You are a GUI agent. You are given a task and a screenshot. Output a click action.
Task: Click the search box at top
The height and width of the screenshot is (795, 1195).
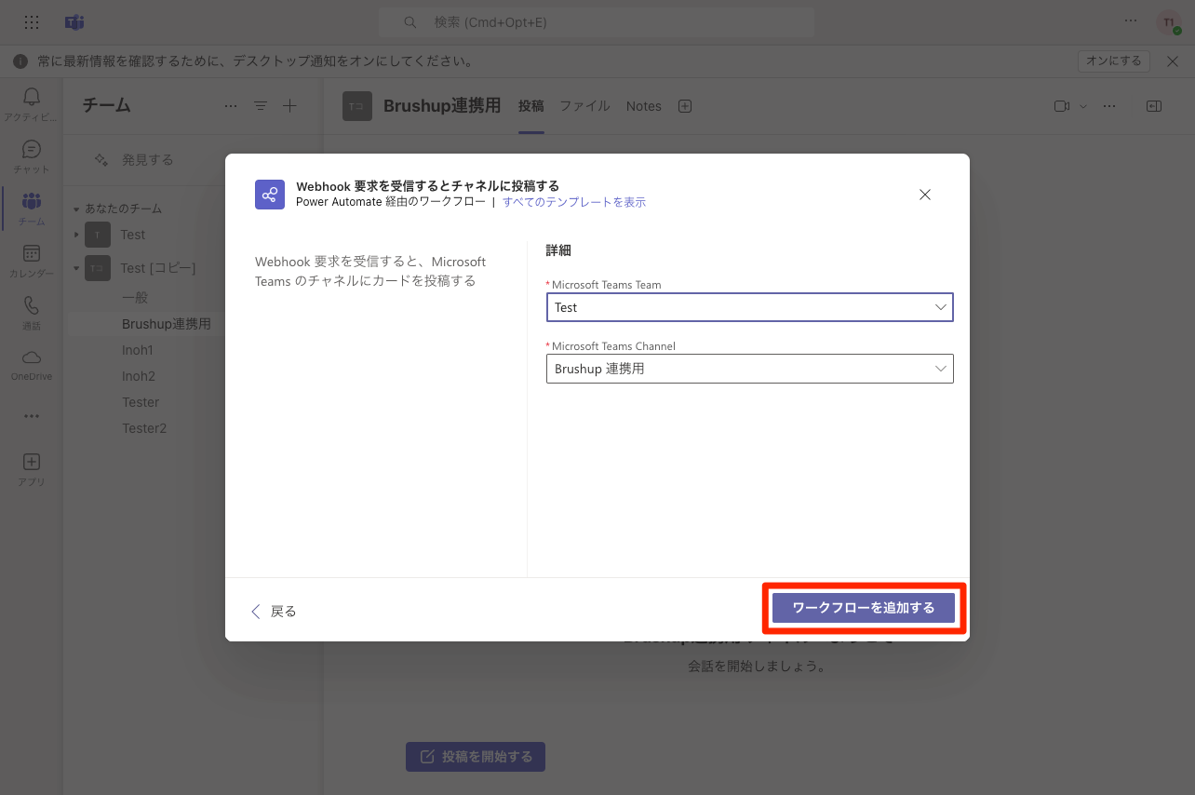click(x=597, y=21)
